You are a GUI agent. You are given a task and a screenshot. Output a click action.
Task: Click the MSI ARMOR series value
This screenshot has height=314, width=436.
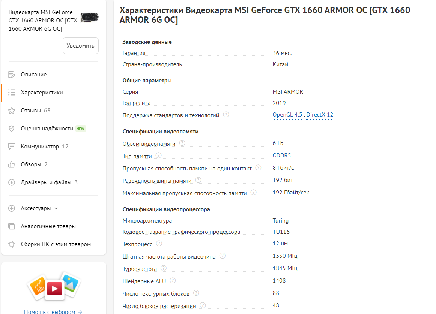pos(288,92)
